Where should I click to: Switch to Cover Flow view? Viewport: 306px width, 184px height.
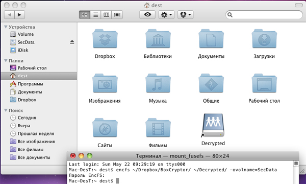[117, 15]
